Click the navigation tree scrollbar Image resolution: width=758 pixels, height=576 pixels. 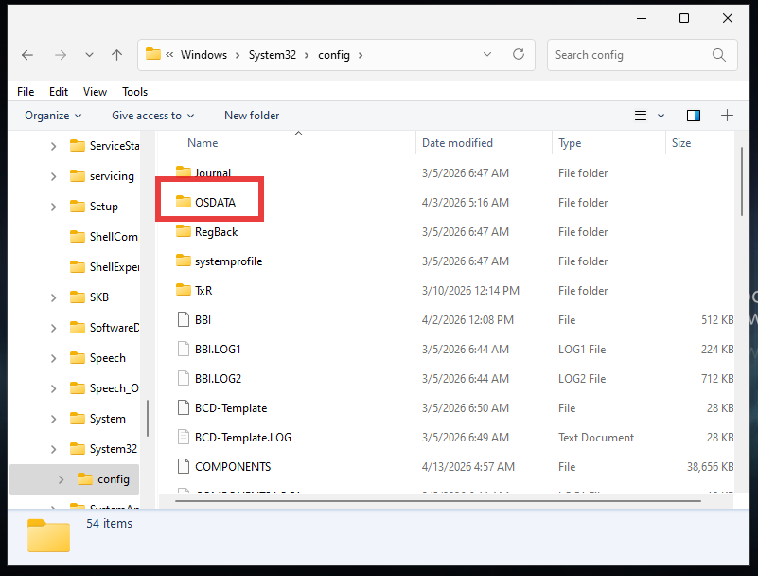(148, 418)
